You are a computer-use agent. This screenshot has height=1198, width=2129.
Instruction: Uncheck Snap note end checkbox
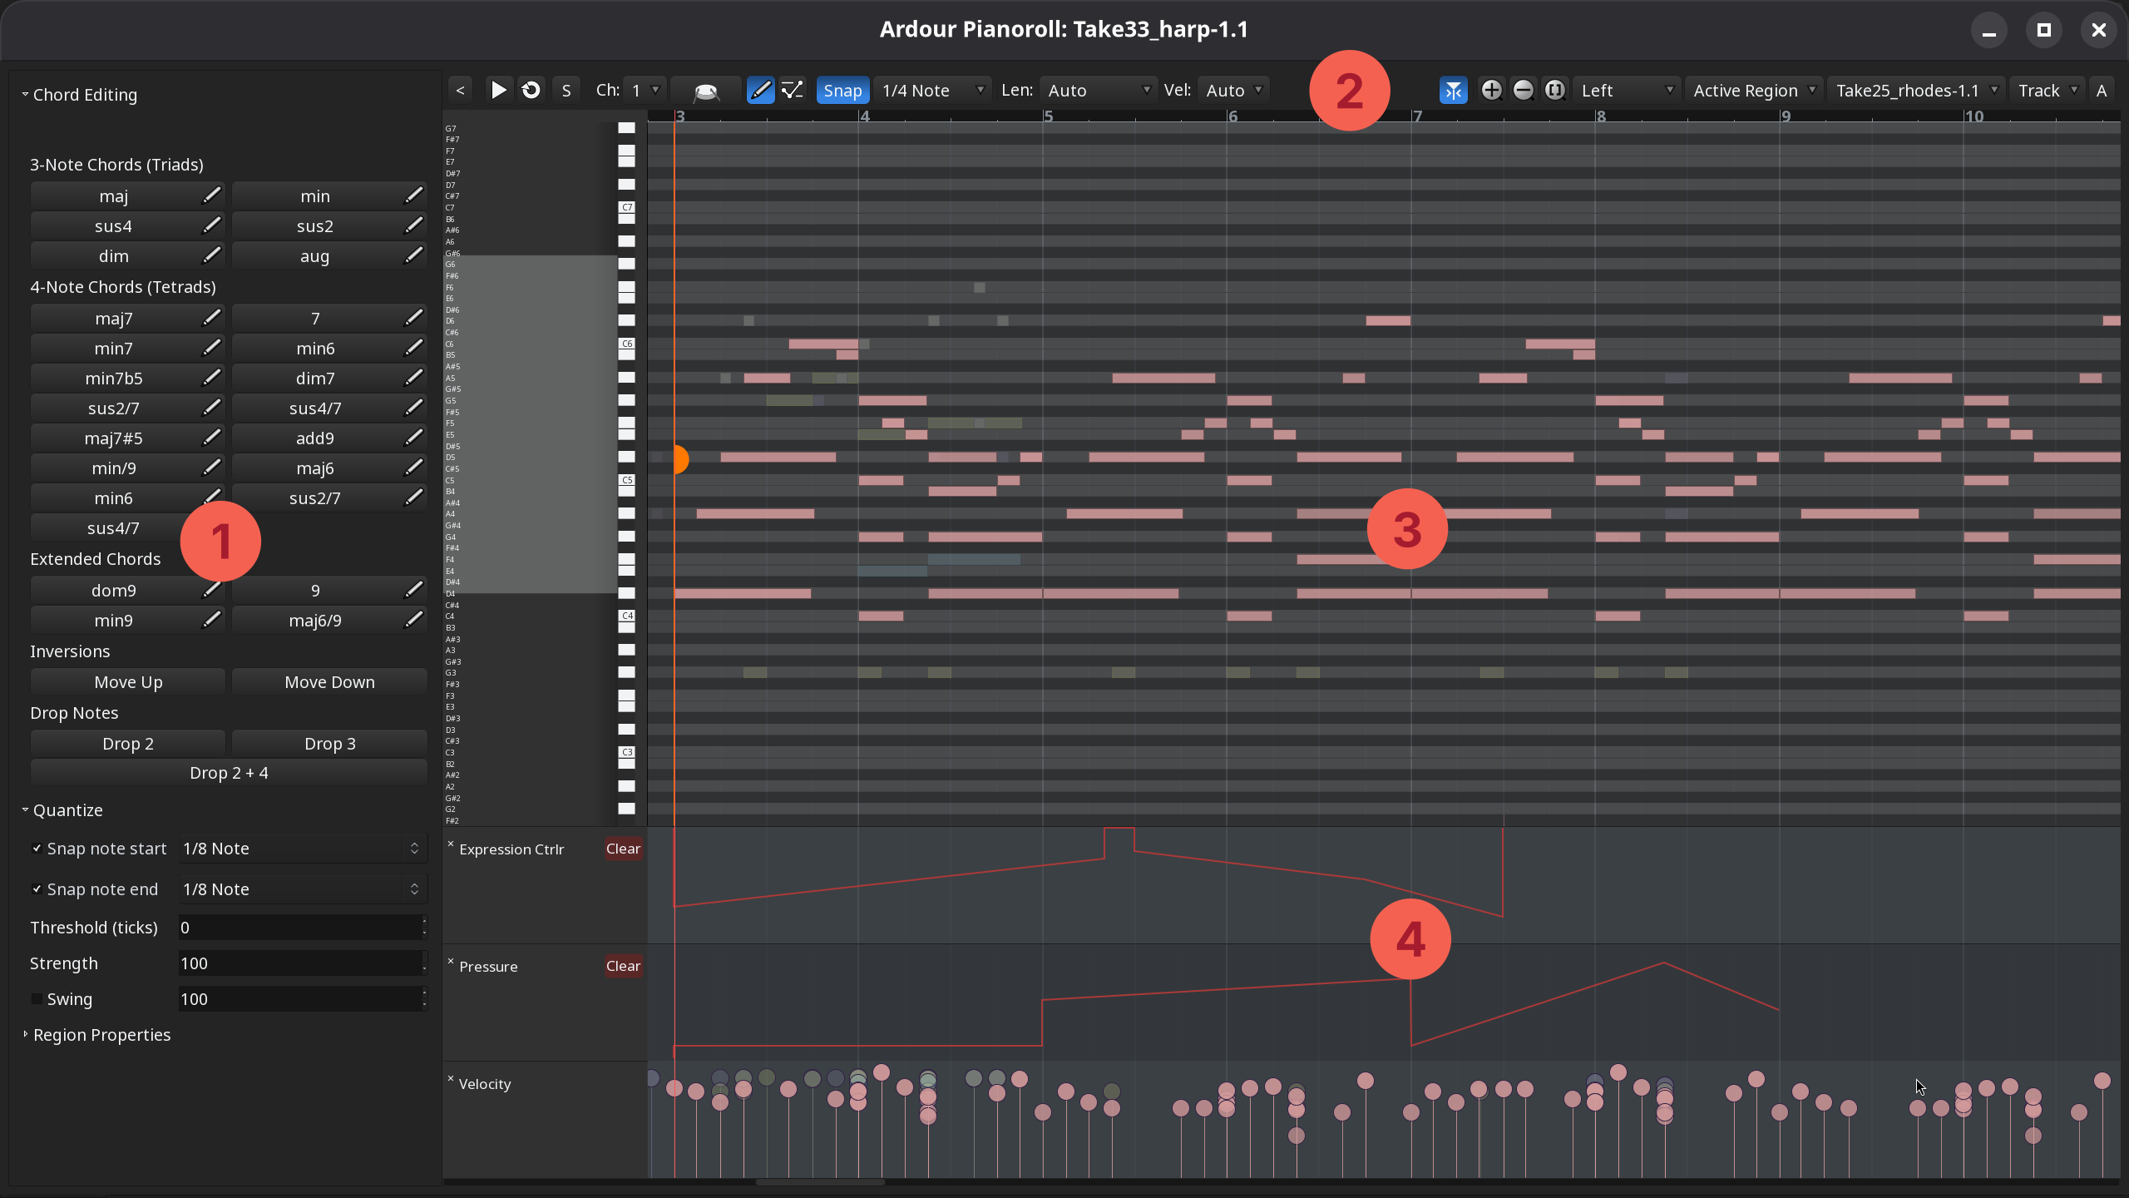[37, 889]
